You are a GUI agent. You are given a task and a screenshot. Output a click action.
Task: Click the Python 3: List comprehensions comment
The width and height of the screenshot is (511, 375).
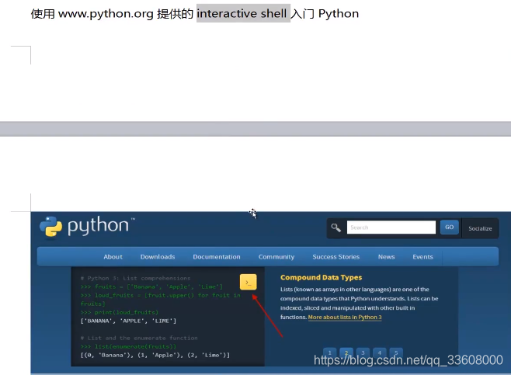coord(135,278)
